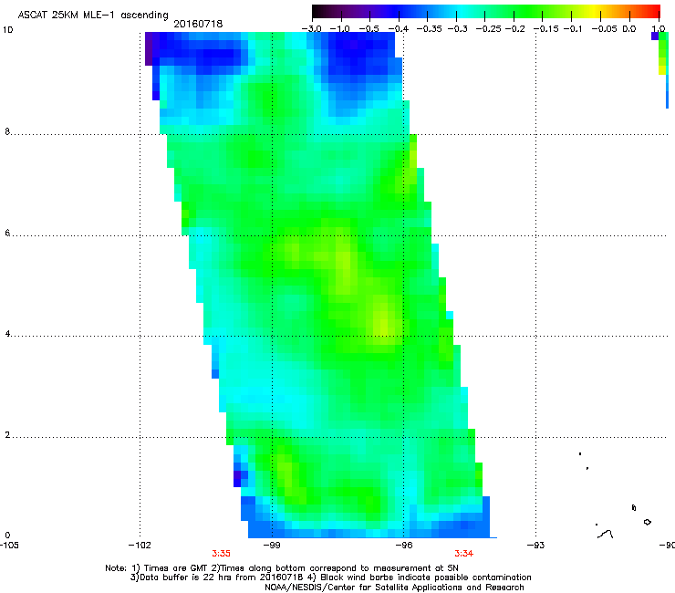Click the small island outline near the lower right corner
675x593 pixels.
[x=647, y=522]
